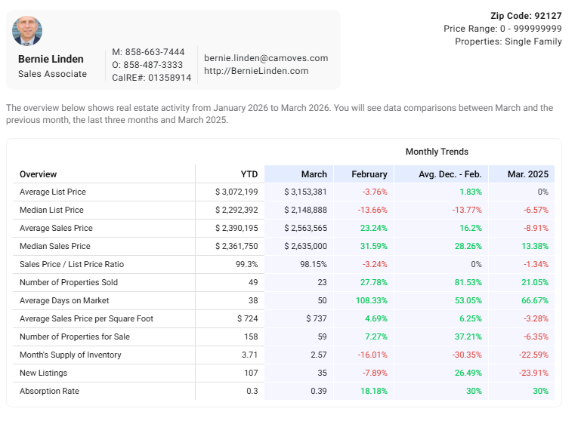Click the February column header
581x421 pixels.
pos(369,174)
